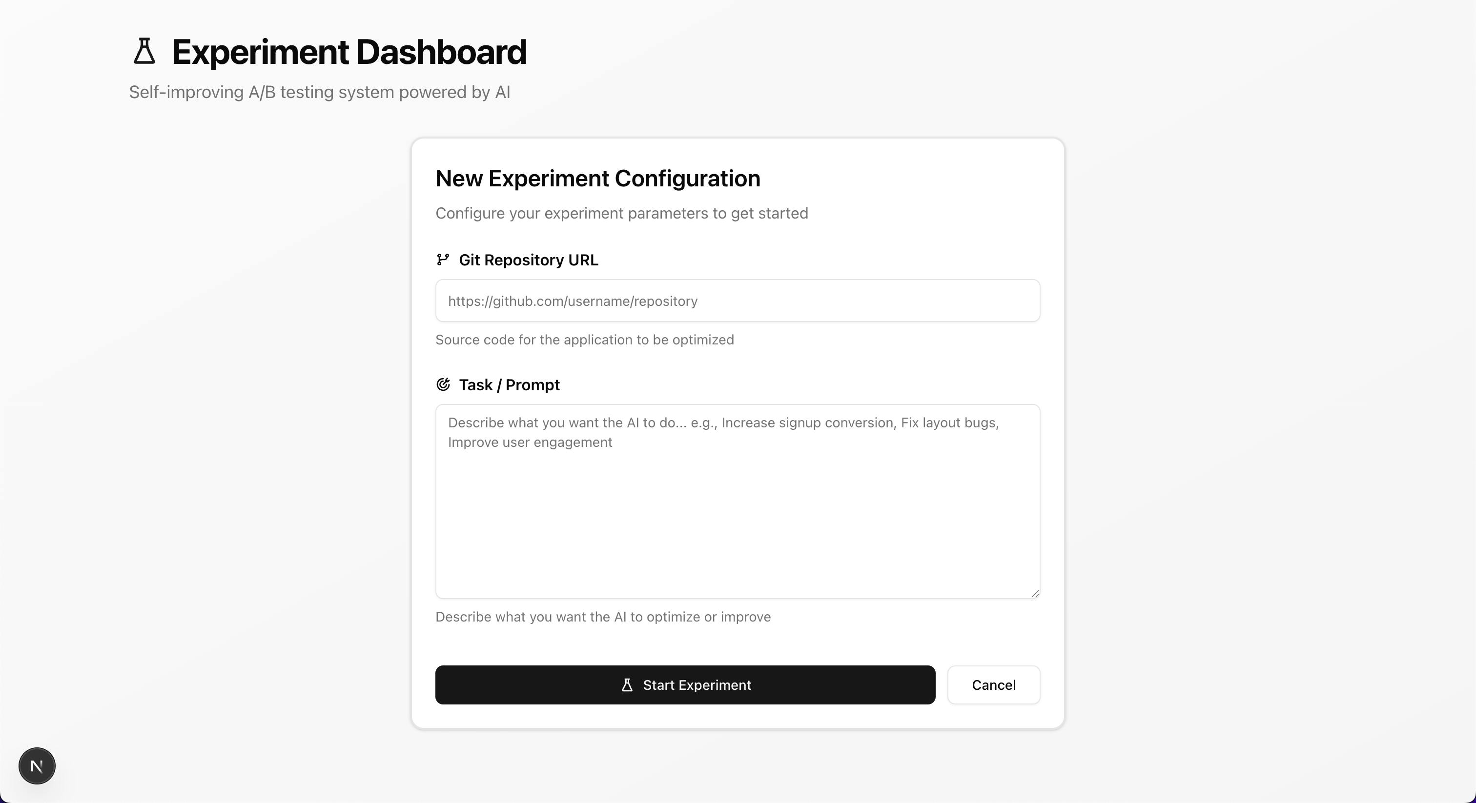Open the N avatar badge in the bottom corner
Screen dimensions: 1476x803
tap(36, 766)
